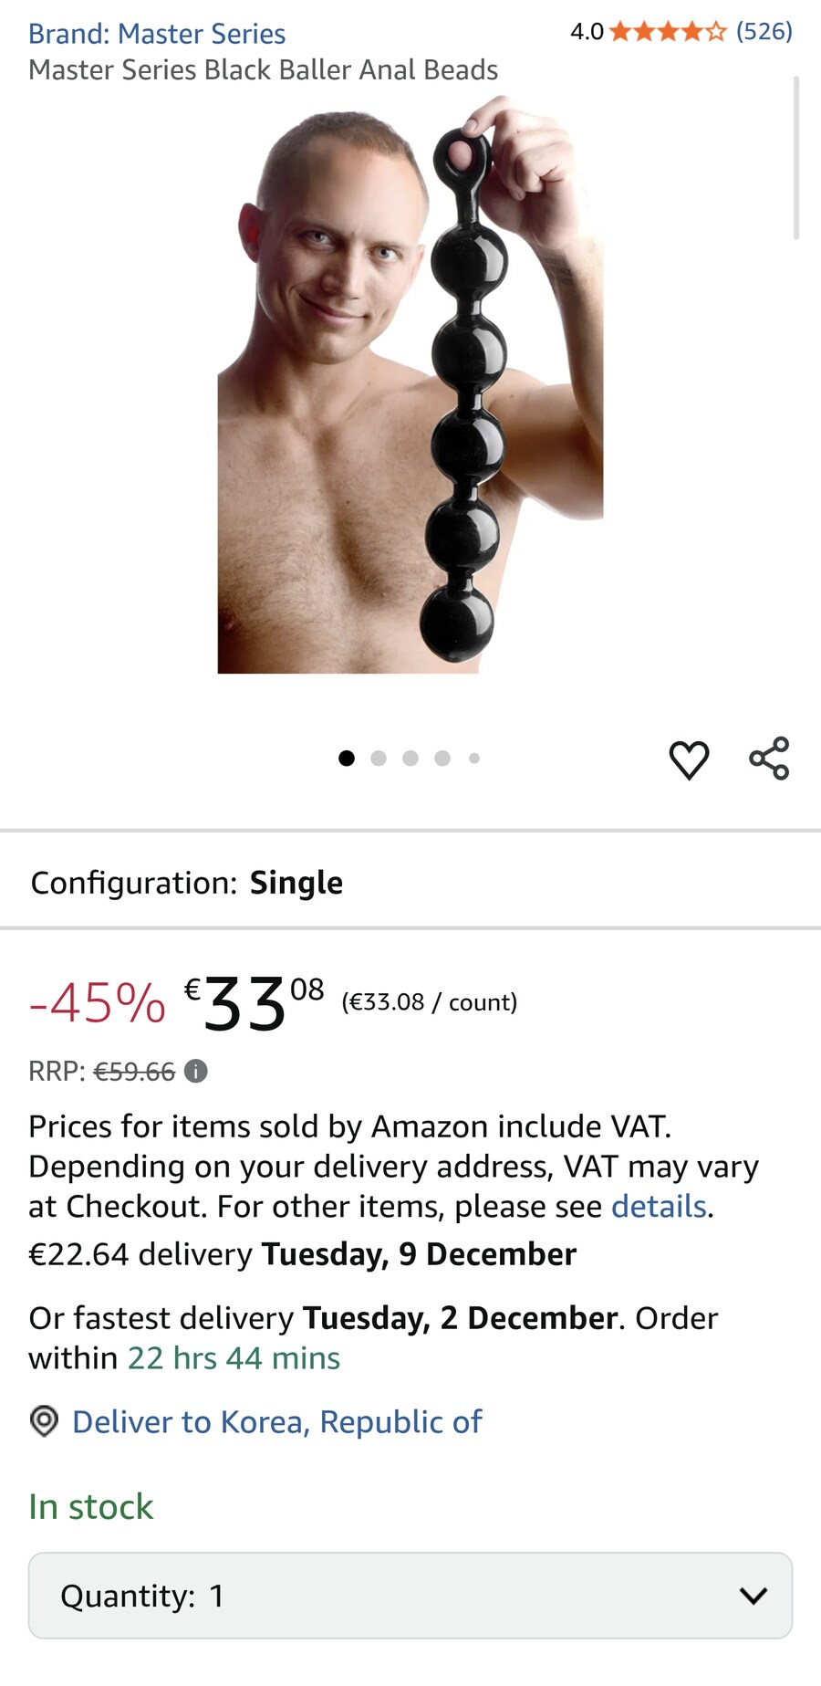Image resolution: width=821 pixels, height=1686 pixels.
Task: Open the (526) reviews count link
Action: coord(764,32)
